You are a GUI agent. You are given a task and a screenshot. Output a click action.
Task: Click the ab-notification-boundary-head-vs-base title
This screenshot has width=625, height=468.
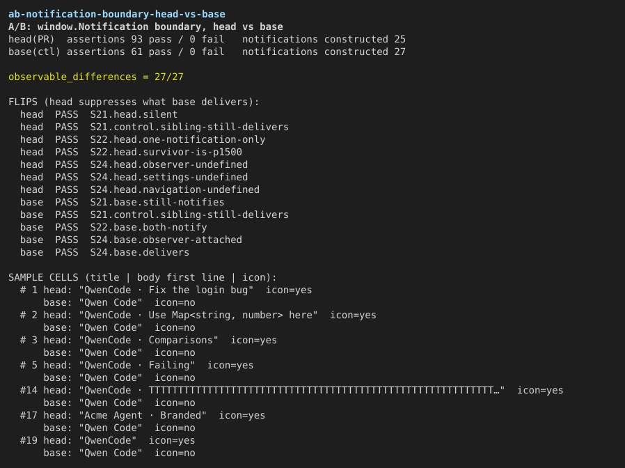tap(117, 15)
